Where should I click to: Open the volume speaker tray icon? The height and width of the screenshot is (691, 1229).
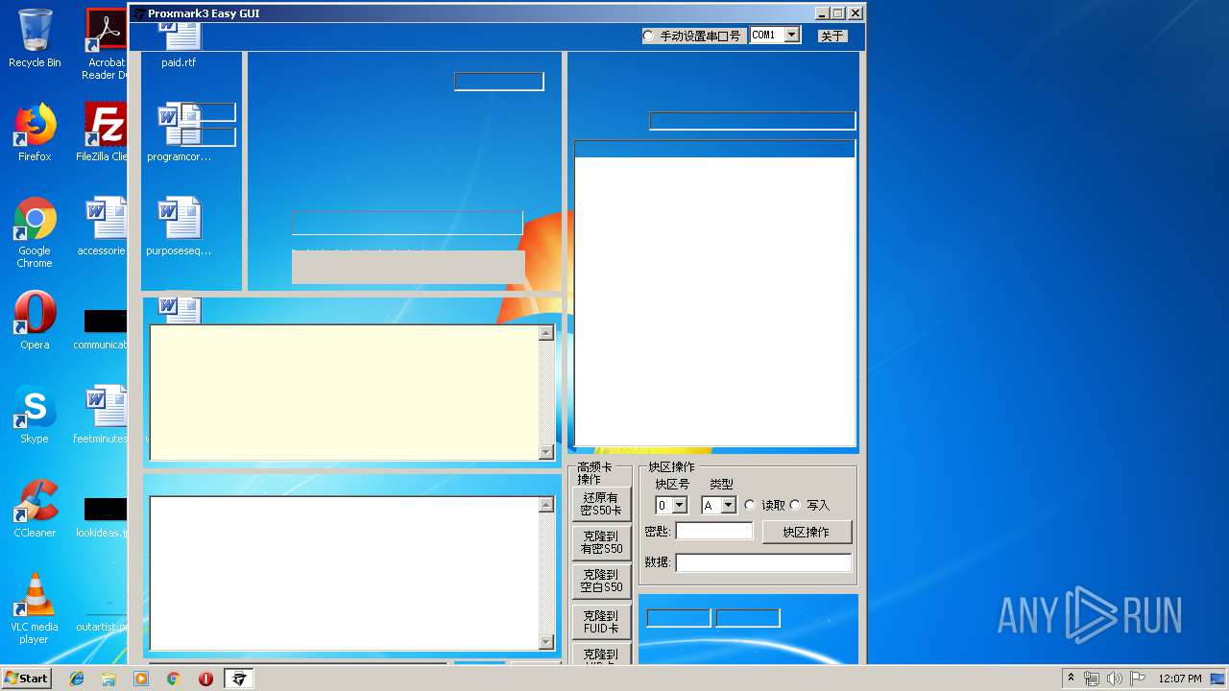1115,679
